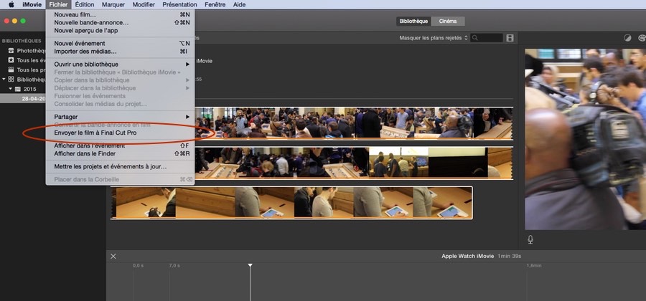The image size is (646, 301).
Task: Click the third clip with iPad on table
Action: (291, 203)
